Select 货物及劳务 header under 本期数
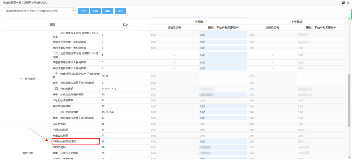This screenshot has width=352, height=161. point(174,28)
